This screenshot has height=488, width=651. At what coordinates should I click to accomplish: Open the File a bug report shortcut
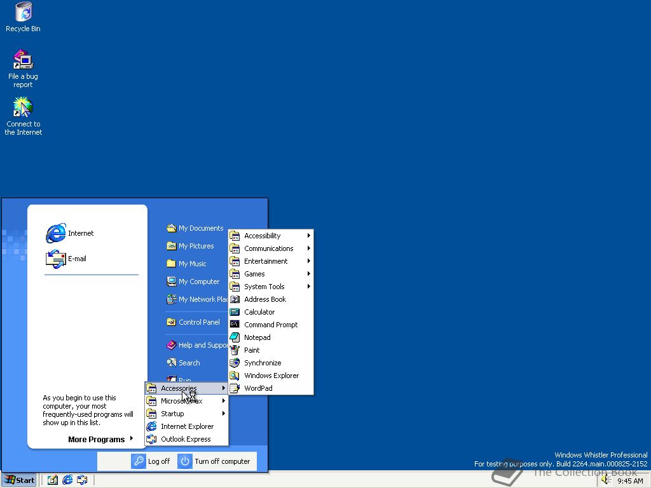pos(24,69)
